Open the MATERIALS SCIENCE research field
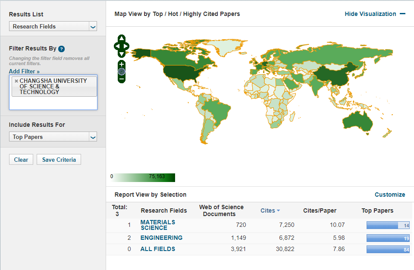Viewport: 414px width, 270px height. tap(157, 225)
